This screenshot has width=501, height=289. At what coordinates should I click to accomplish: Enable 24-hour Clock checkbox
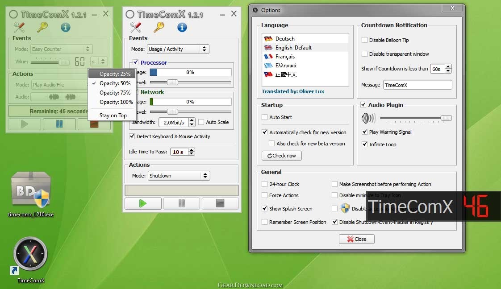coord(264,184)
